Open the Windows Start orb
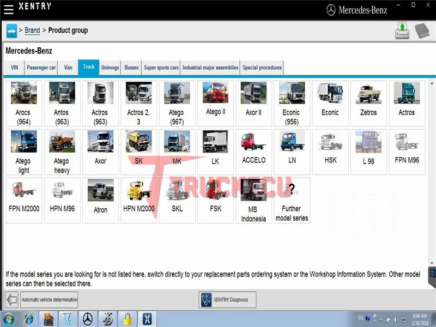 [8, 319]
